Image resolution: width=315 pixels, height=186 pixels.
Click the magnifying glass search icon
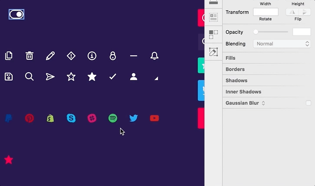click(30, 77)
